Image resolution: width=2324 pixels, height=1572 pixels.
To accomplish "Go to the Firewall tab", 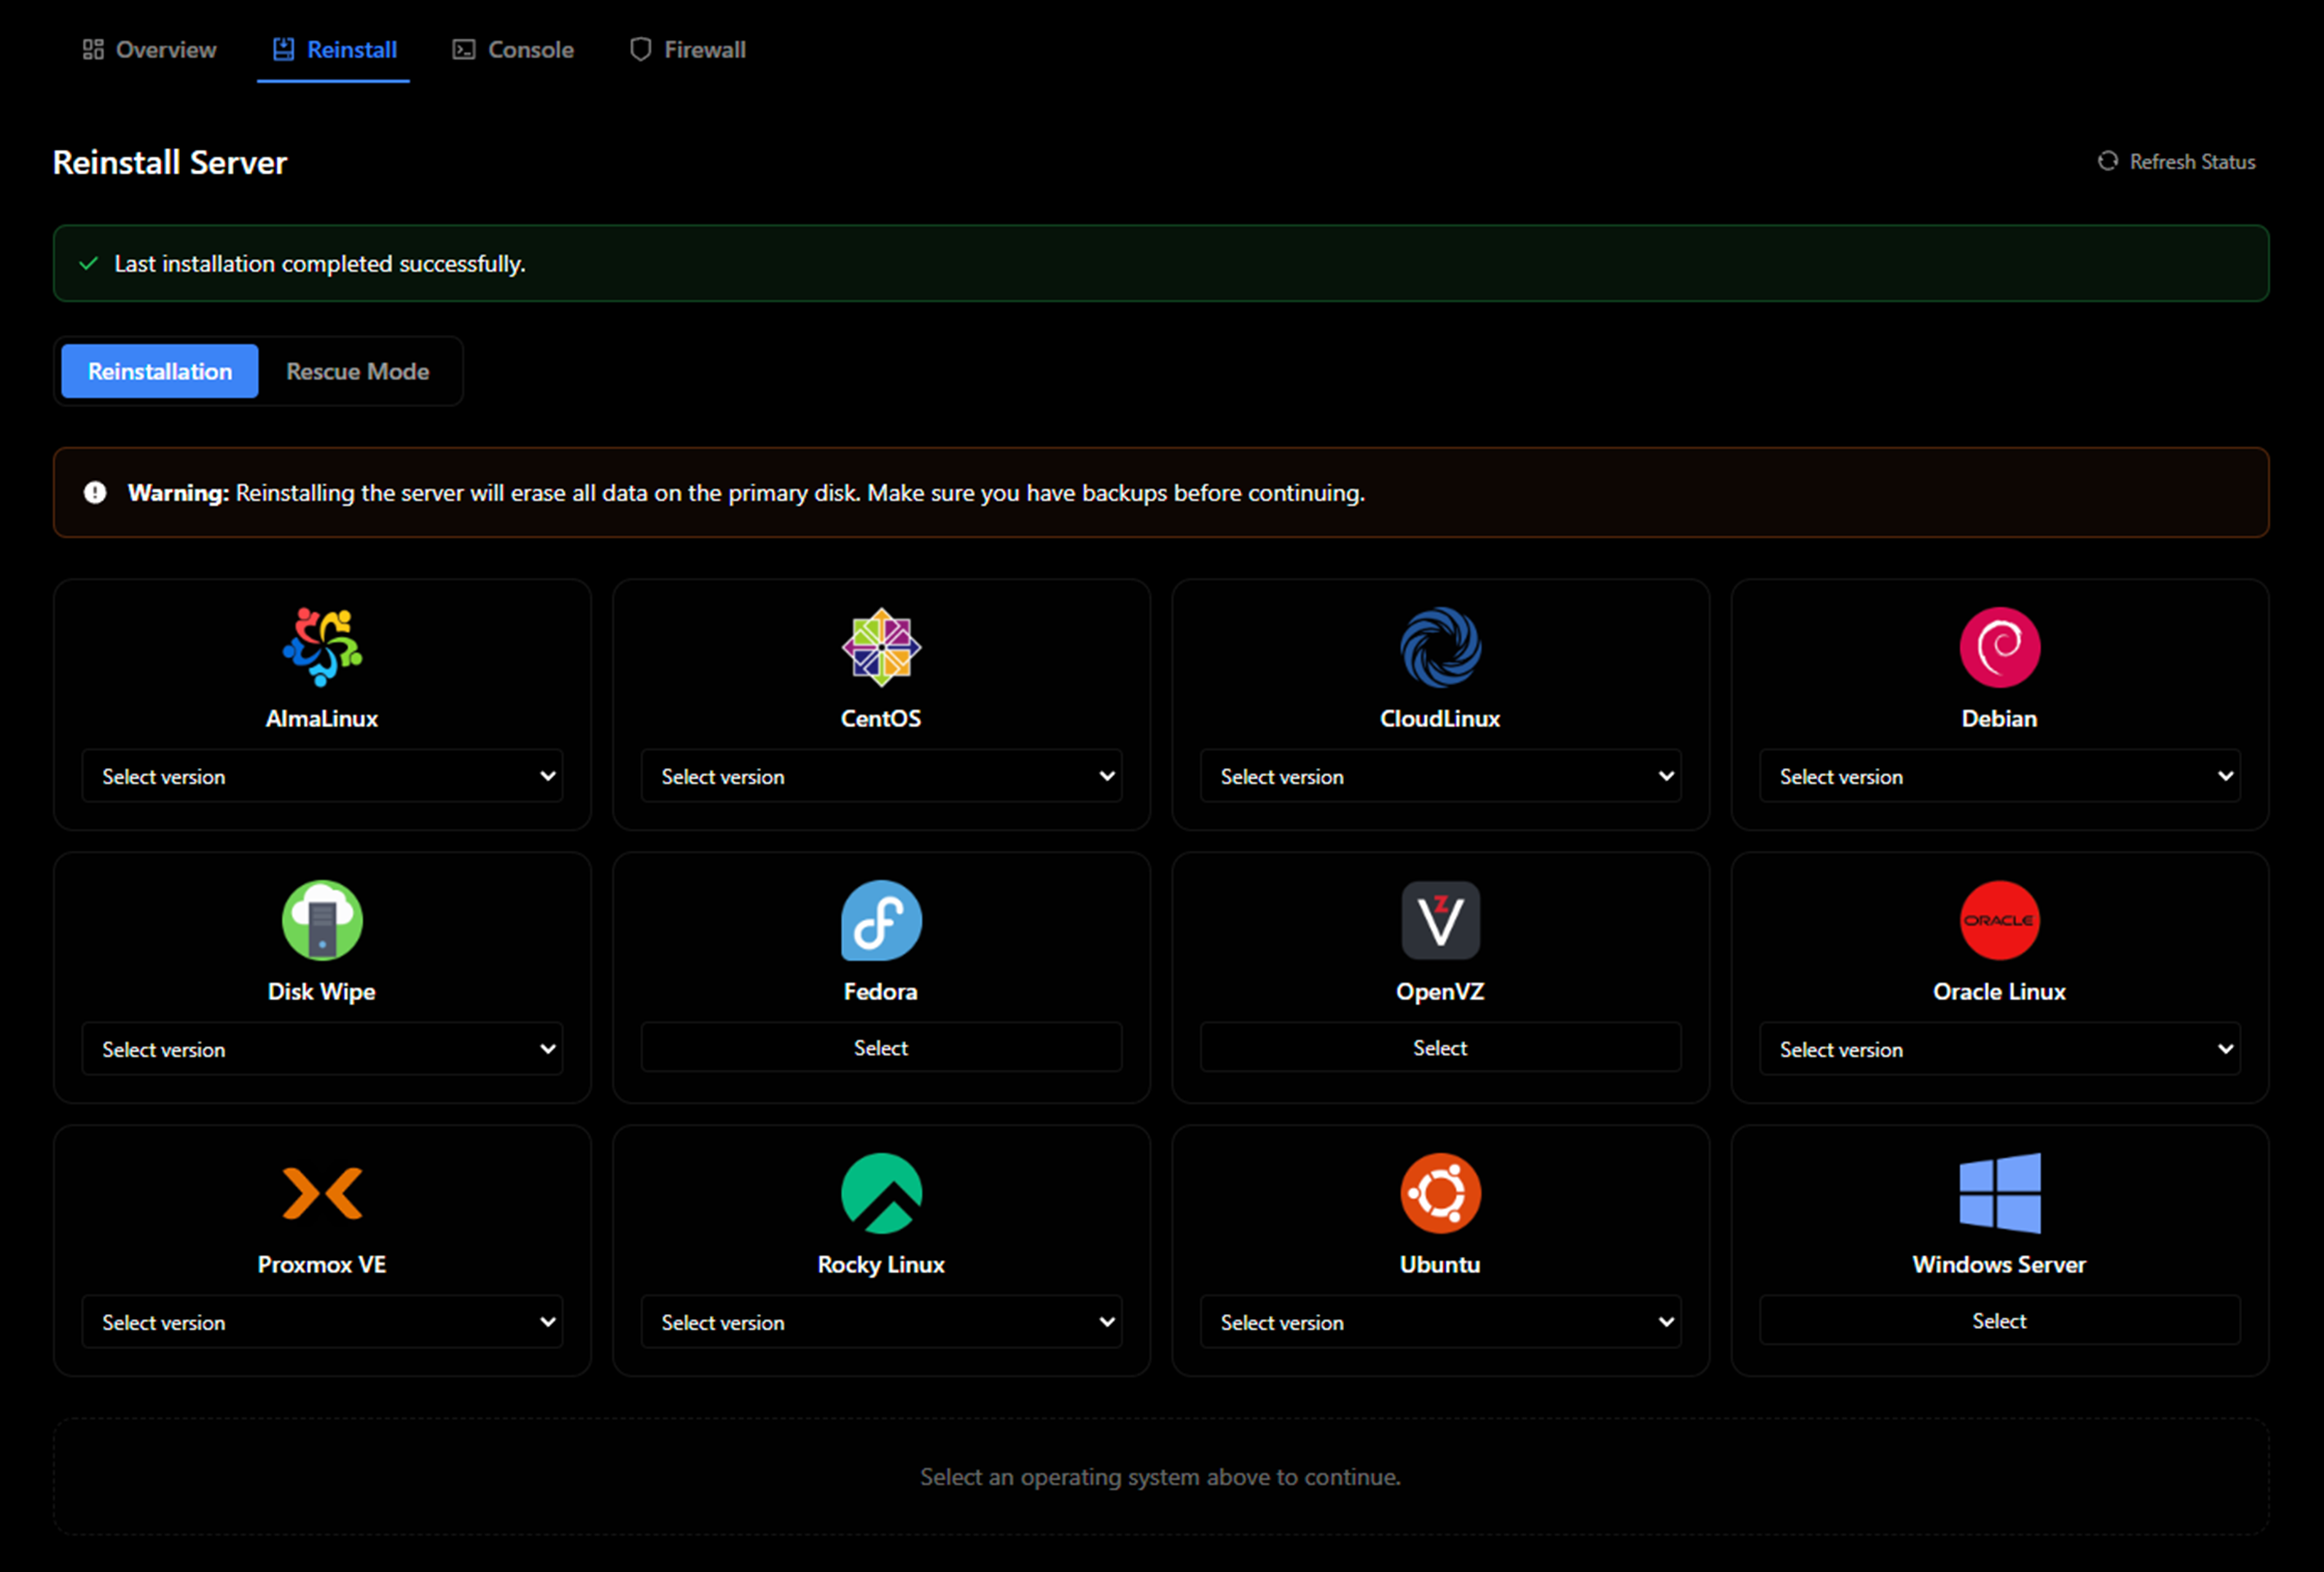I will (x=688, y=50).
